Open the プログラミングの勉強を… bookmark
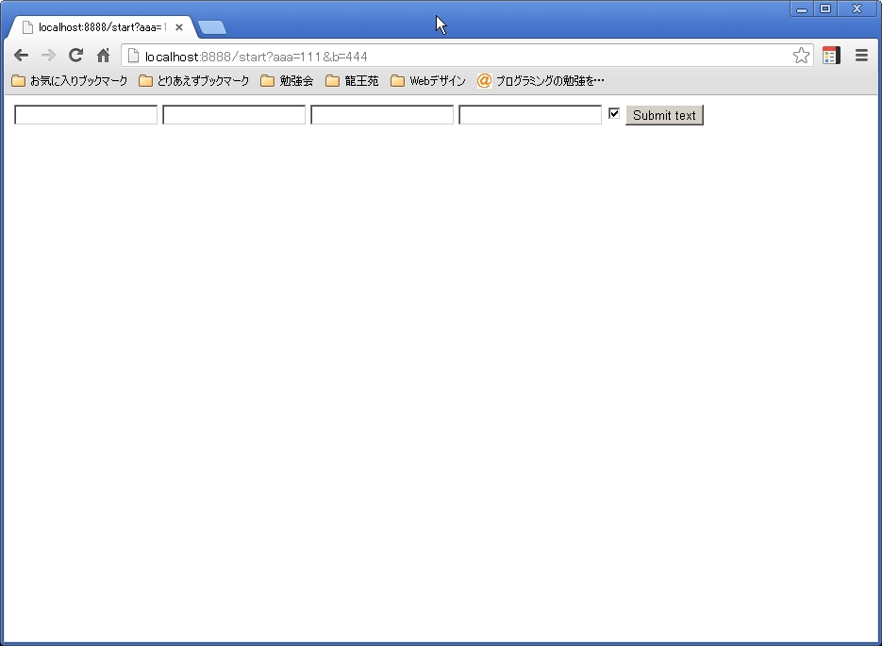 (x=541, y=81)
